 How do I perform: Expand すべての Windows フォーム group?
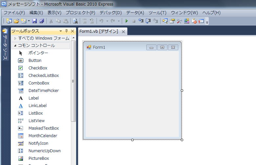coord(41,38)
